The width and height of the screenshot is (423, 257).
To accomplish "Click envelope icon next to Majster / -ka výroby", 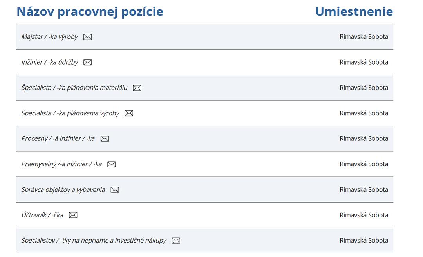I will tap(87, 37).
